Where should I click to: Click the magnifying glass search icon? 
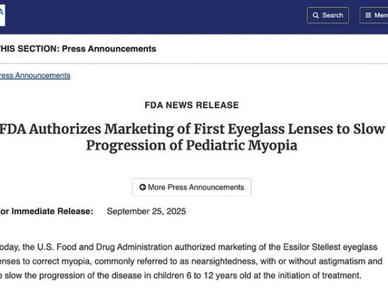316,15
